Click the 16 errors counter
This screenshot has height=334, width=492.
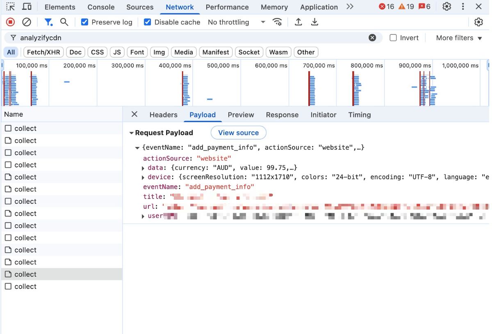pos(386,7)
